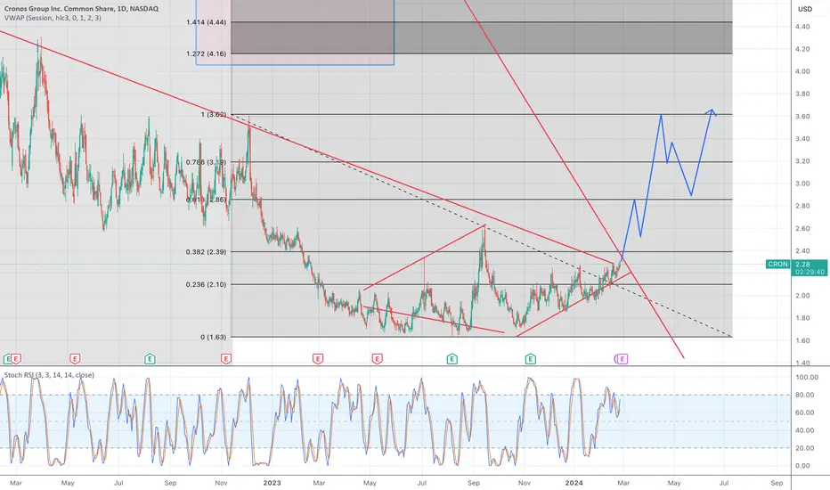
Task: Click the 1.272 (4.16) Fibonacci level label
Action: pyautogui.click(x=206, y=53)
